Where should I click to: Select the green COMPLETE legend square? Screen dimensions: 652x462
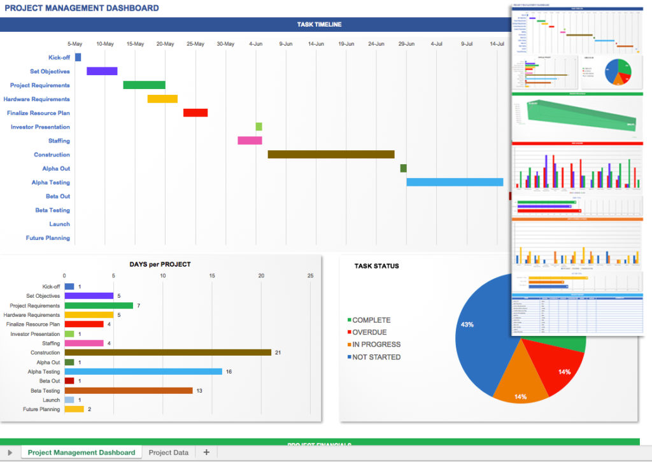[x=350, y=320]
